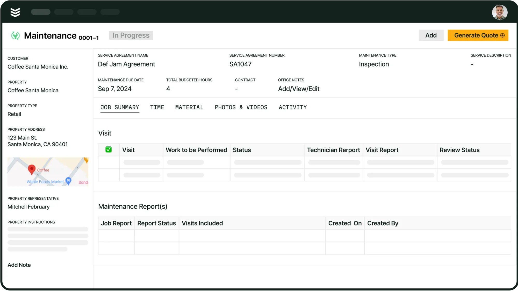The image size is (518, 291).
Task: Click the Whole Foods Market map marker
Action: point(68,181)
